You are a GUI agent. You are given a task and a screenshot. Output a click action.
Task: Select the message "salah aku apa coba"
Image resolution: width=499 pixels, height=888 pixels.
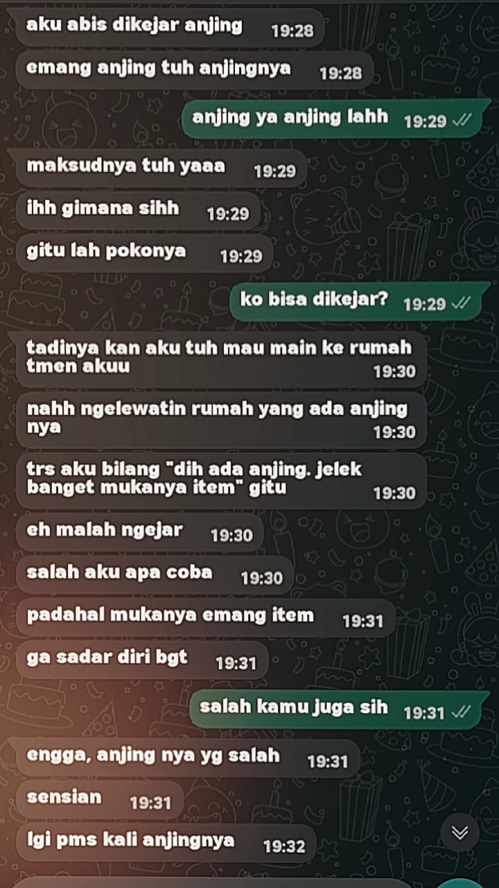point(155,575)
